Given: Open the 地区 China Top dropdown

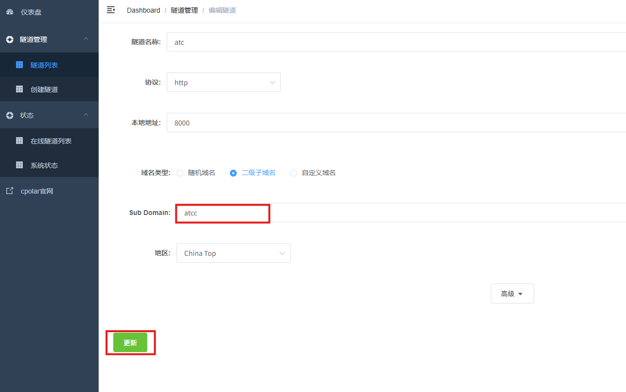Looking at the screenshot, I should (233, 253).
